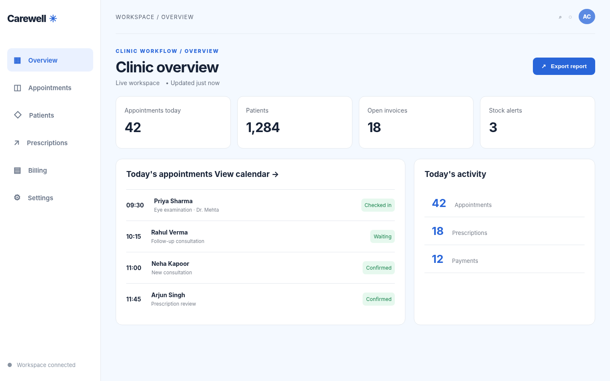This screenshot has width=610, height=381.
Task: Click the small circle icon beside avatar
Action: tap(570, 17)
